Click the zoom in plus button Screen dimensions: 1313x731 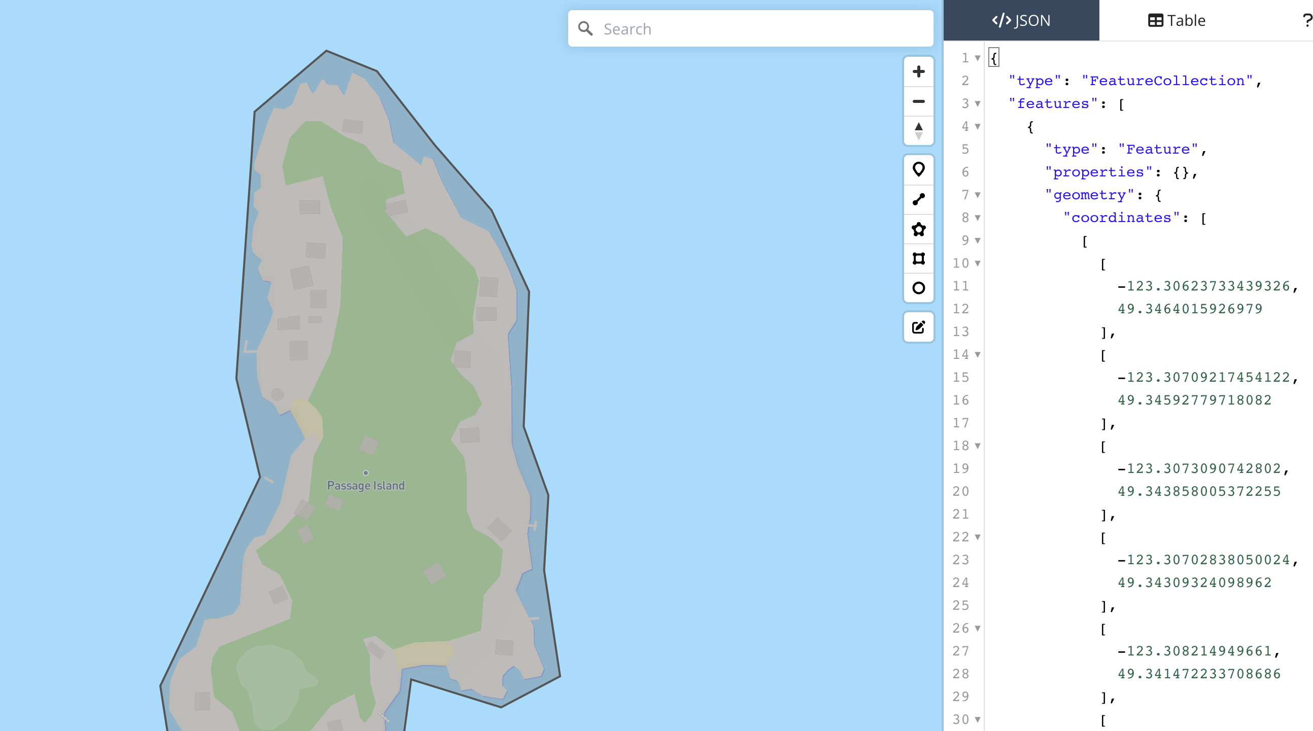pos(918,71)
